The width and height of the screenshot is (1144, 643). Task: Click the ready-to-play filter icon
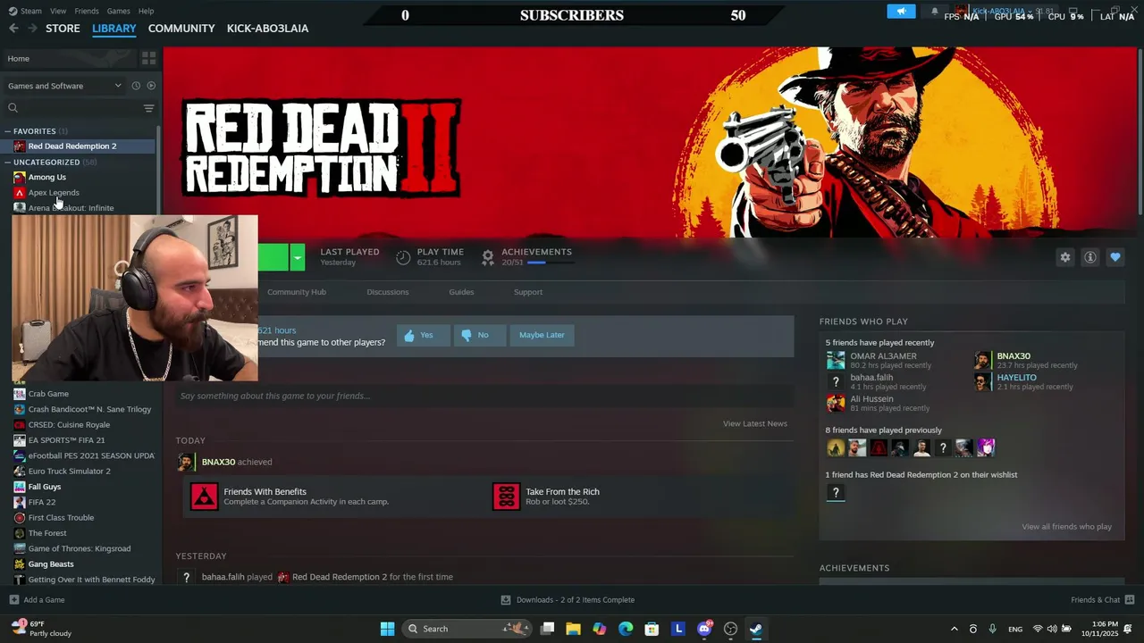(x=151, y=86)
